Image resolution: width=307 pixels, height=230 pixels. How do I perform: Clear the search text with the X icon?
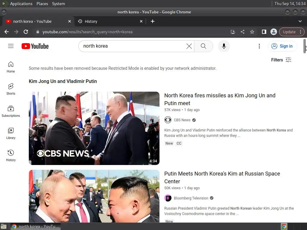click(x=189, y=46)
